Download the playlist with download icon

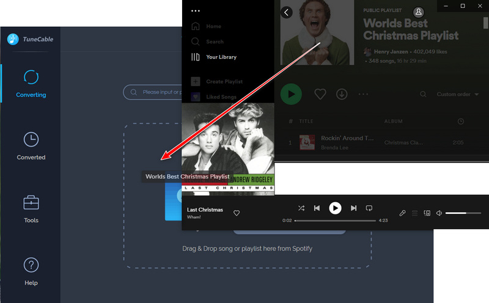pos(342,94)
